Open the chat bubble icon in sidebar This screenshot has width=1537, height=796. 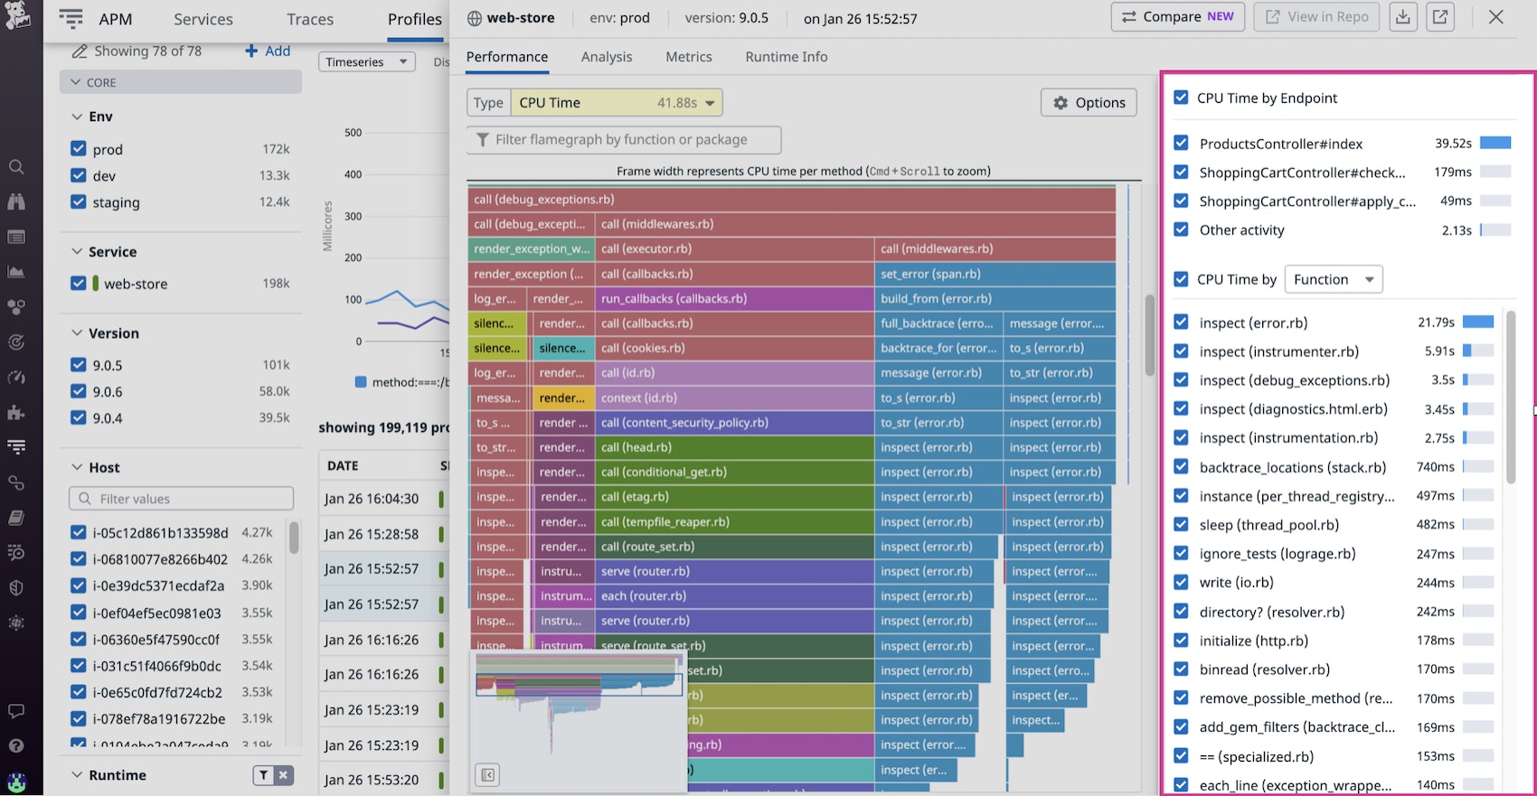[16, 711]
